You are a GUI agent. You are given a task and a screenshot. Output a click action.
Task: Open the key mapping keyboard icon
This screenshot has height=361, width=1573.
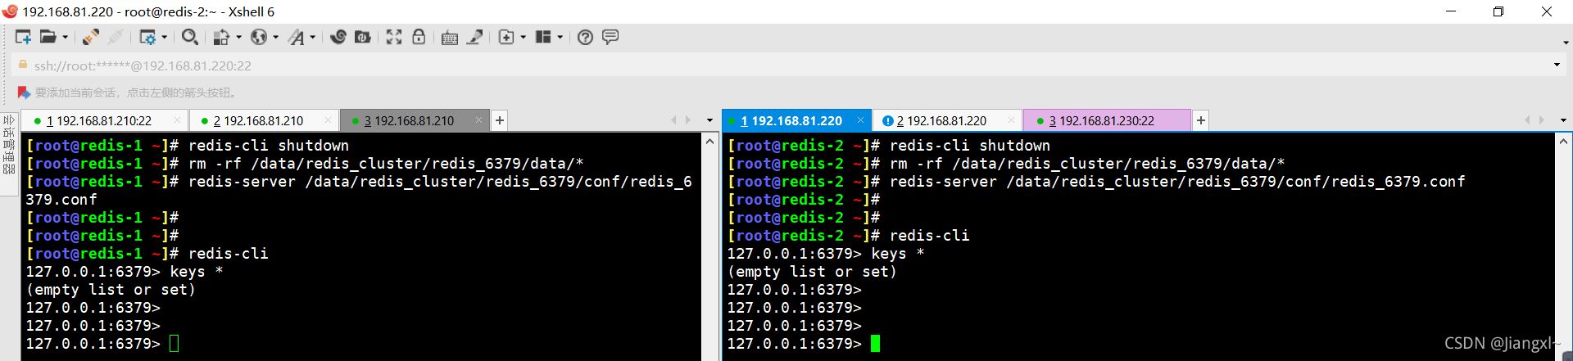click(x=450, y=37)
